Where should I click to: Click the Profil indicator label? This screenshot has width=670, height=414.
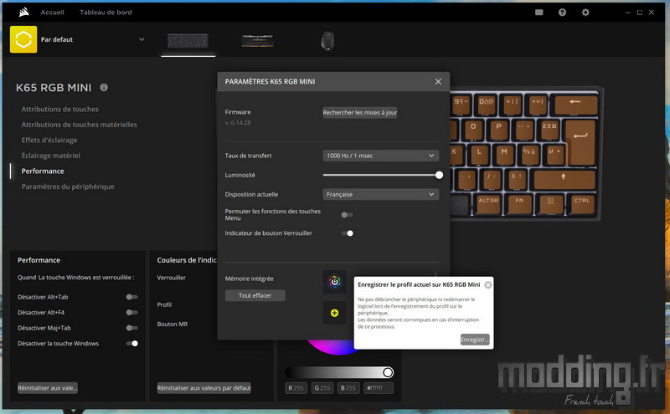(164, 304)
